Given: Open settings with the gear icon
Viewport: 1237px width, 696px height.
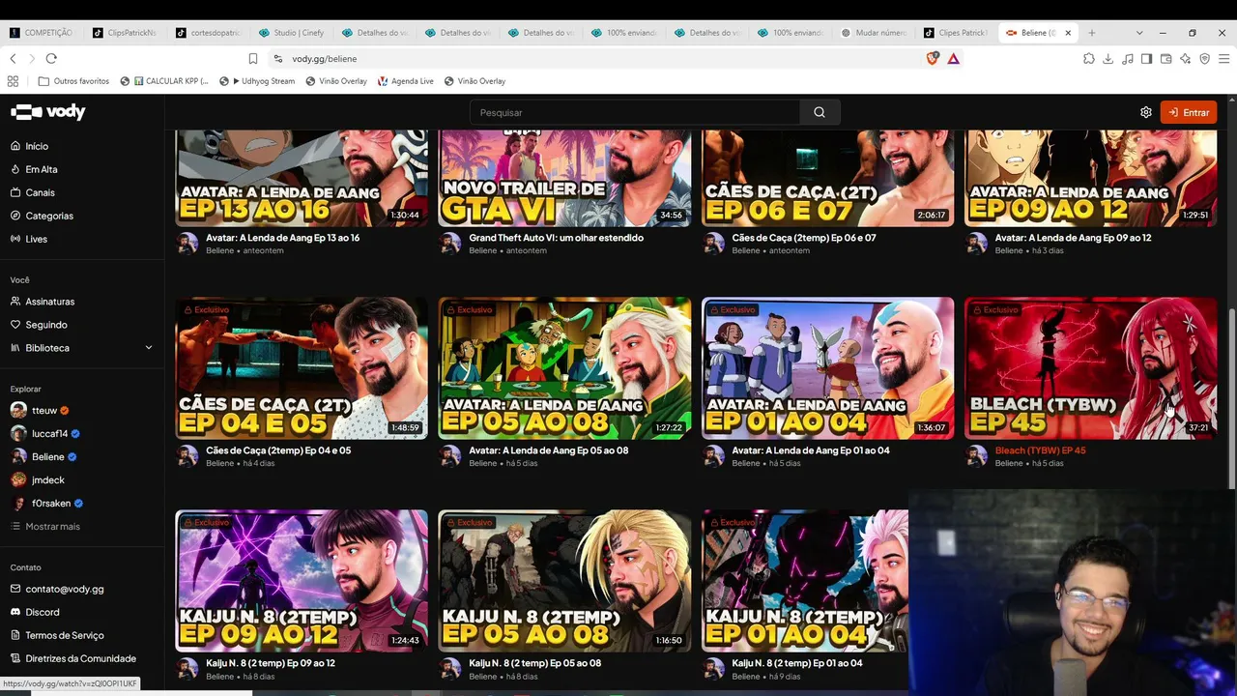Looking at the screenshot, I should coord(1146,112).
